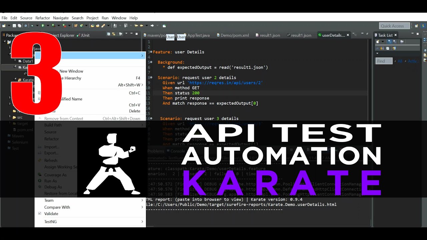Click the Debug bug toolbar icon
The width and height of the screenshot is (427, 240).
(32, 26)
